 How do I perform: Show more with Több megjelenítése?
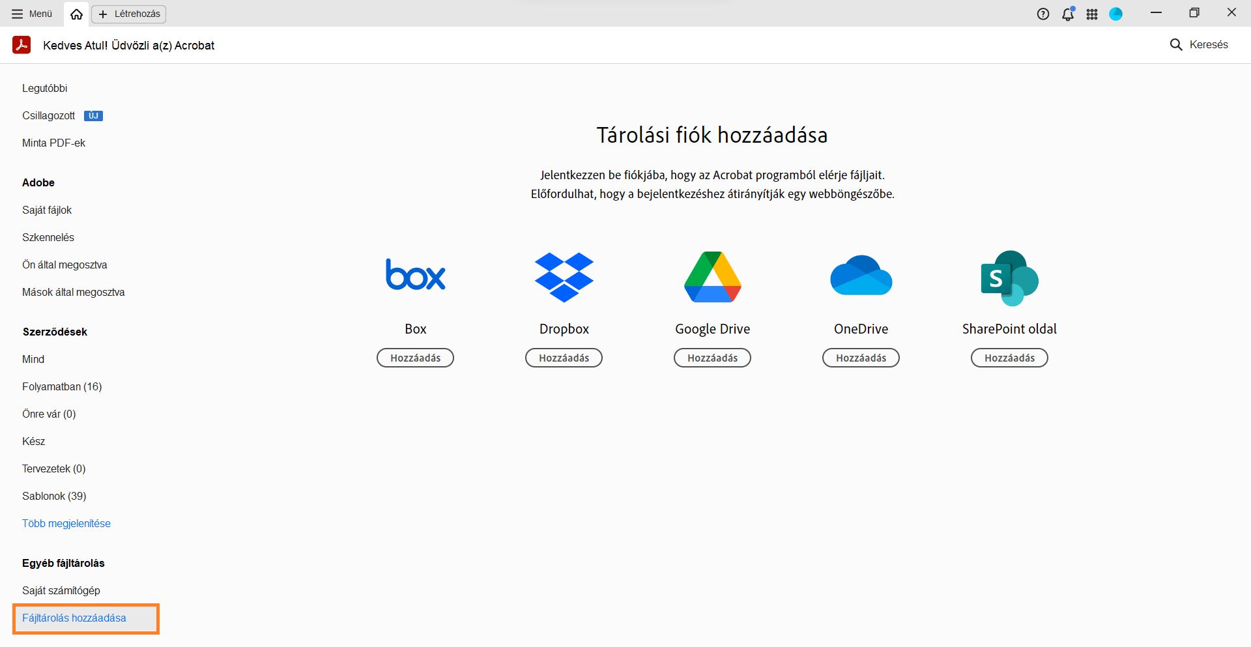pos(66,523)
